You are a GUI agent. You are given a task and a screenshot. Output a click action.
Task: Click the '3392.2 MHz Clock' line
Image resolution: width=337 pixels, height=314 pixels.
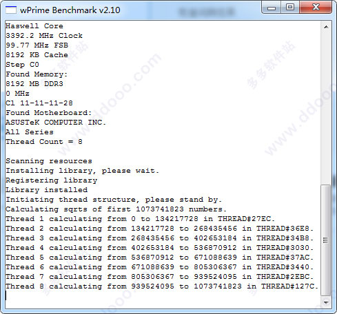44,36
